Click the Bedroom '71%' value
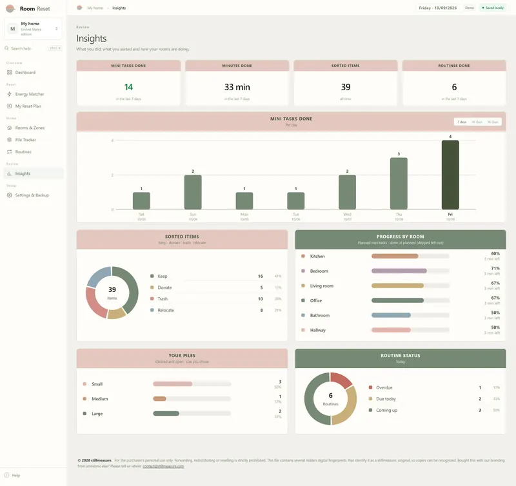This screenshot has width=516, height=486. [x=495, y=268]
